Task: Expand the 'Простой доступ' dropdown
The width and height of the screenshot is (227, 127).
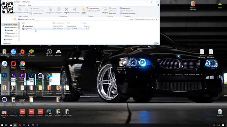Action: [x=94, y=11]
